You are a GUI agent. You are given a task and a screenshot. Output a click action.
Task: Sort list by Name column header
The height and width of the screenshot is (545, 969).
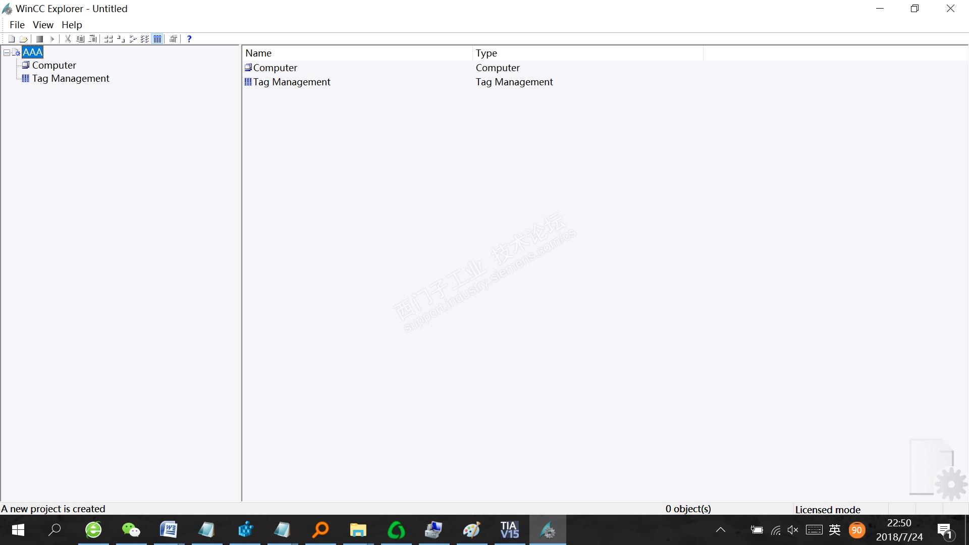coord(258,53)
